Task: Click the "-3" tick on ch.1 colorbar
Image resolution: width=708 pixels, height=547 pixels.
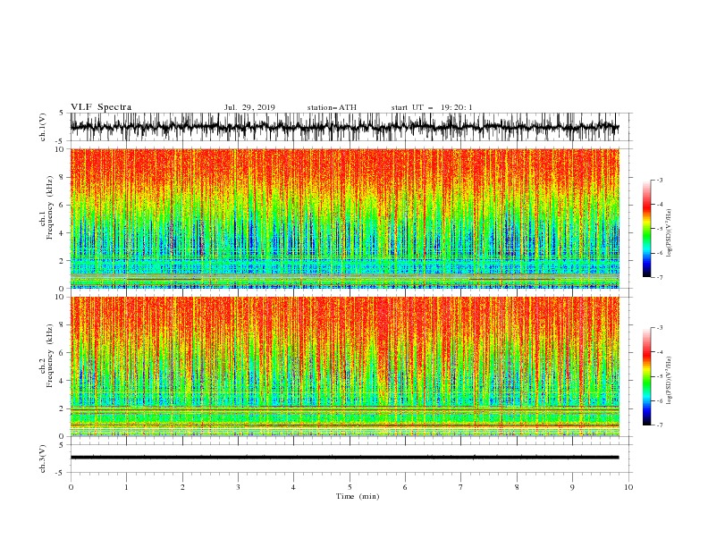Action: [x=659, y=180]
